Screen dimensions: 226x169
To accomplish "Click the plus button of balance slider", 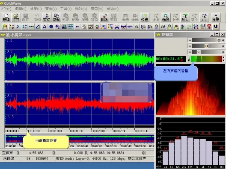I will tap(223, 46).
